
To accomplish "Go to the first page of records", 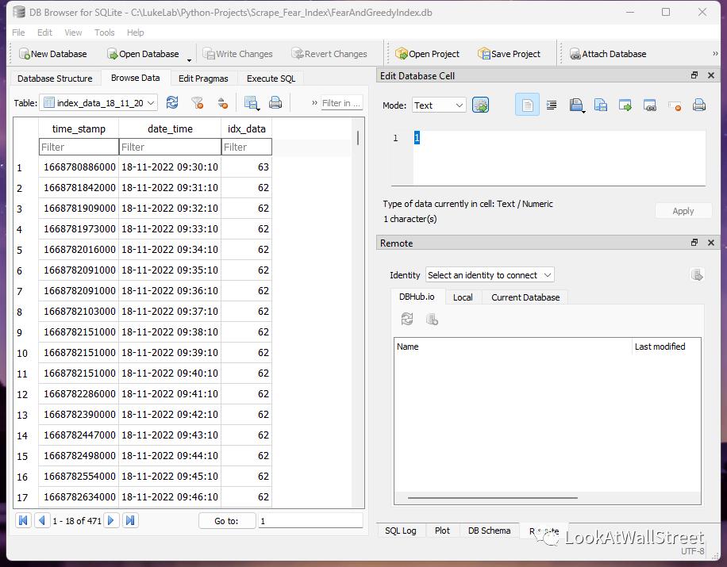I will [x=23, y=521].
